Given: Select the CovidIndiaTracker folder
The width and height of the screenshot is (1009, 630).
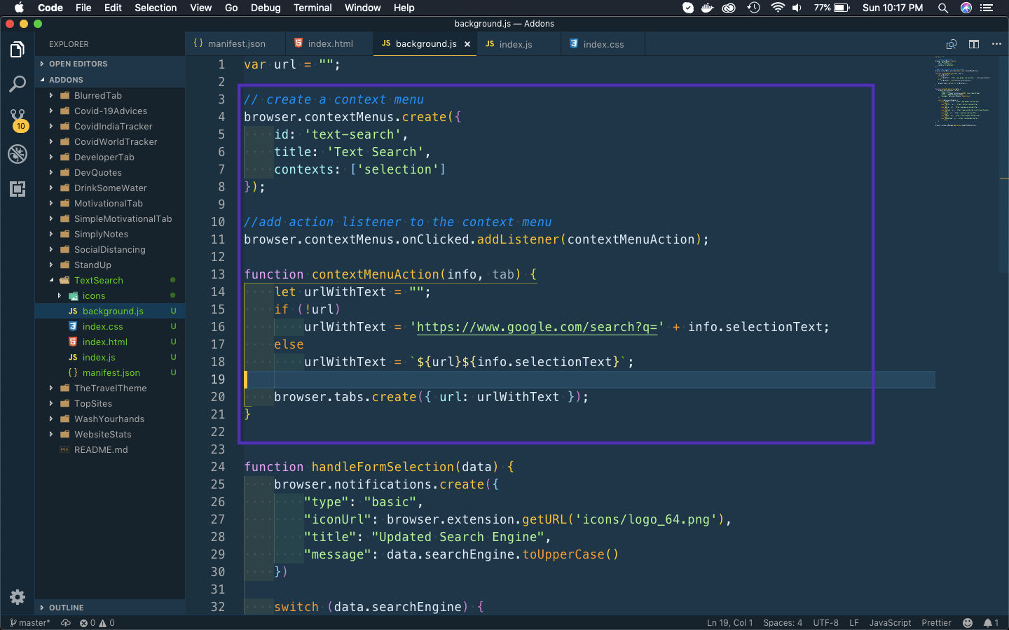Looking at the screenshot, I should click(x=110, y=126).
